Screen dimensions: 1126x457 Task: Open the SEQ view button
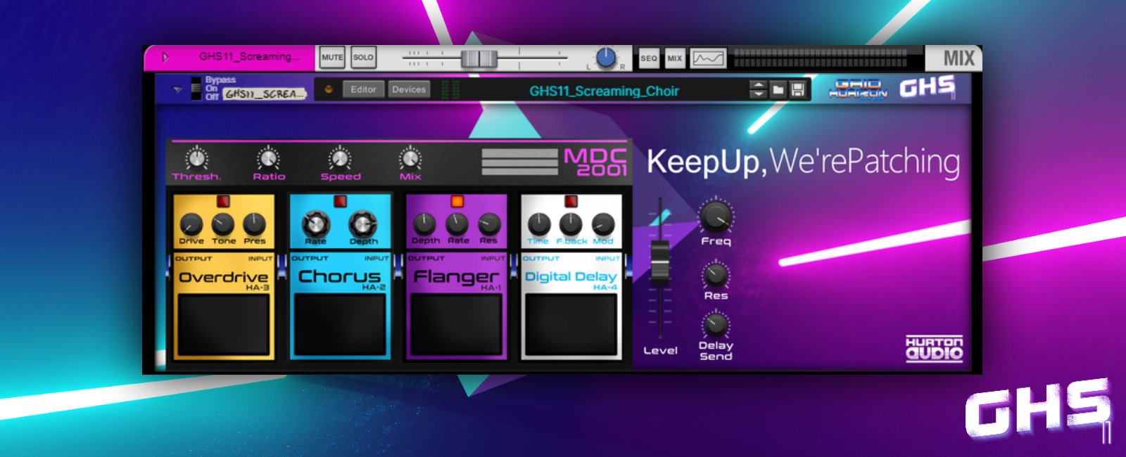648,58
